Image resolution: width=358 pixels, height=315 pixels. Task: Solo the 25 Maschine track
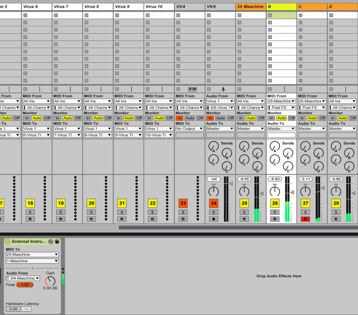244,212
